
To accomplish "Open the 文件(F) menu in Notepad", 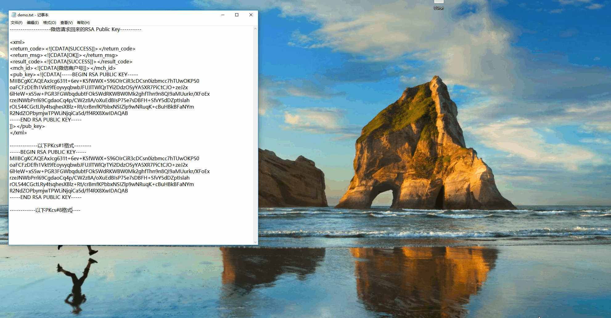I will [x=17, y=23].
